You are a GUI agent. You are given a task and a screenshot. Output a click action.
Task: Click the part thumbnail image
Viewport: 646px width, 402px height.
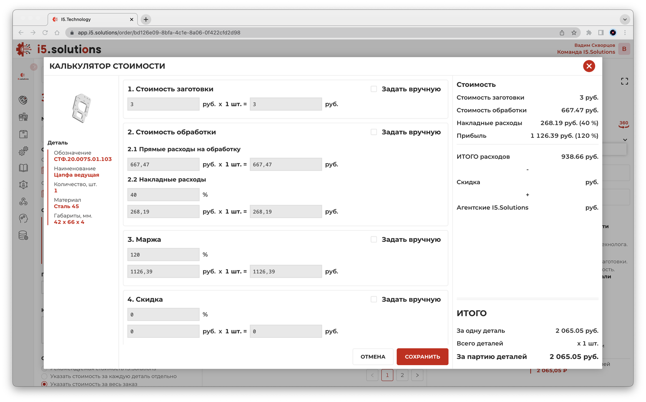tap(81, 108)
